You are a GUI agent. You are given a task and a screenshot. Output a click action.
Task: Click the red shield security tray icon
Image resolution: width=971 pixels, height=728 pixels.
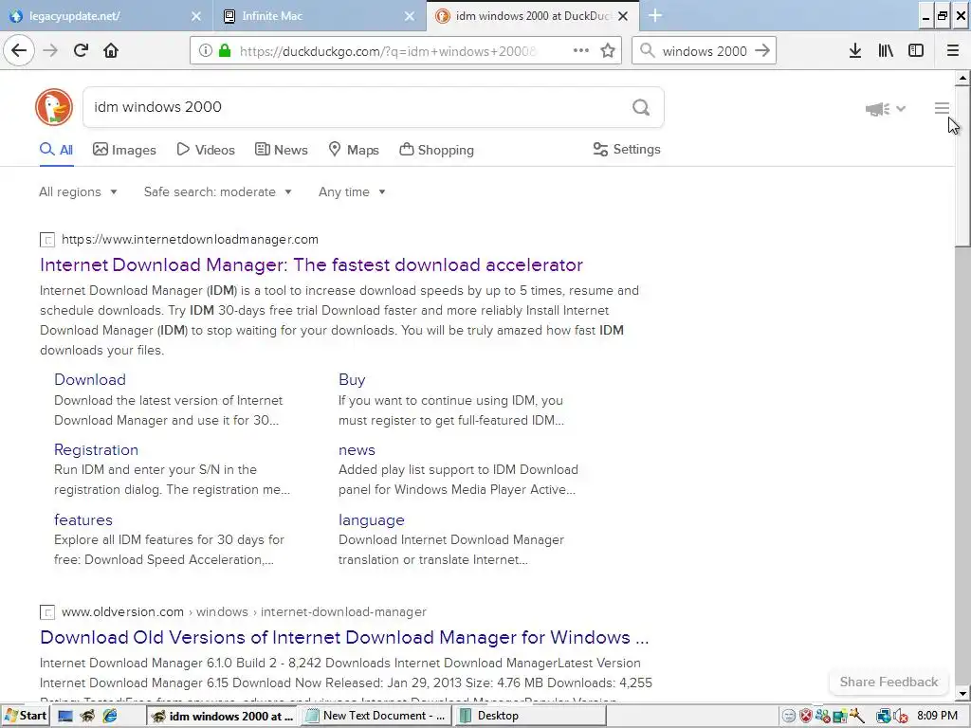coord(806,717)
